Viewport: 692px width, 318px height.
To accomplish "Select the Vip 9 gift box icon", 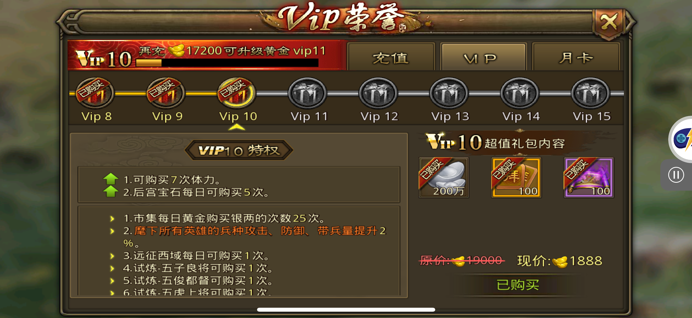I will point(166,93).
